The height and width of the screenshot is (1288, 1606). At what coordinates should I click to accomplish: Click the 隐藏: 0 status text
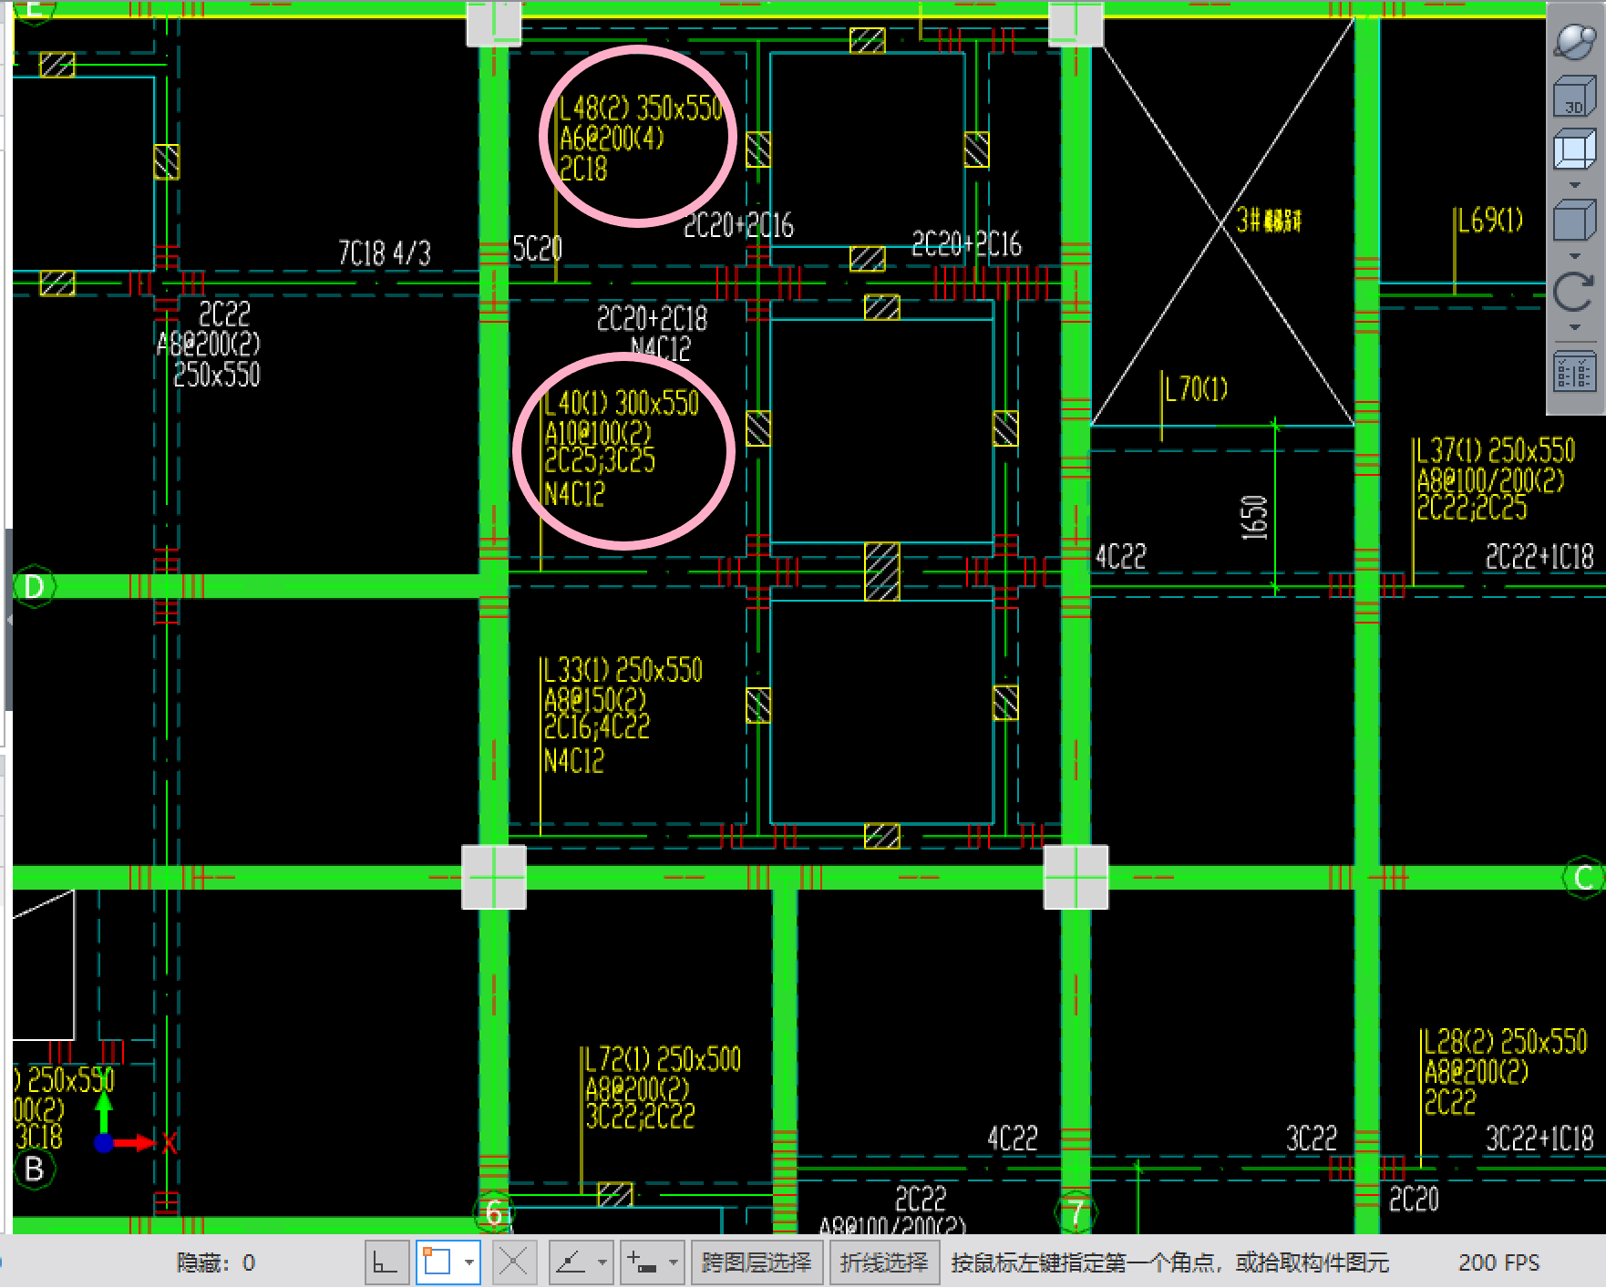click(216, 1263)
